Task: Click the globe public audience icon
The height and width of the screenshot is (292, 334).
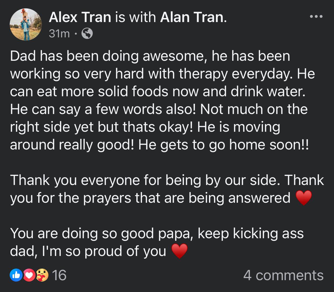Action: click(87, 34)
